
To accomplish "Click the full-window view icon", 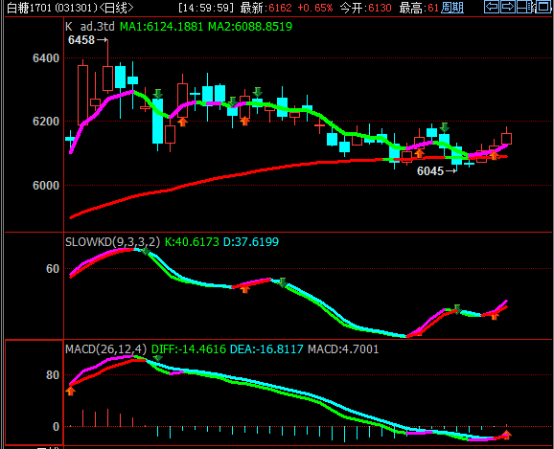I will point(542,7).
